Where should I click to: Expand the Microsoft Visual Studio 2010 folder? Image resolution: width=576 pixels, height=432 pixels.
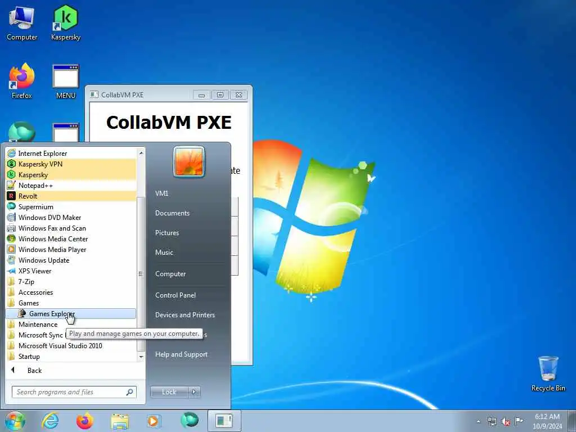tap(71, 346)
